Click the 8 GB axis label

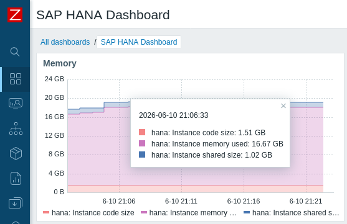(56, 154)
